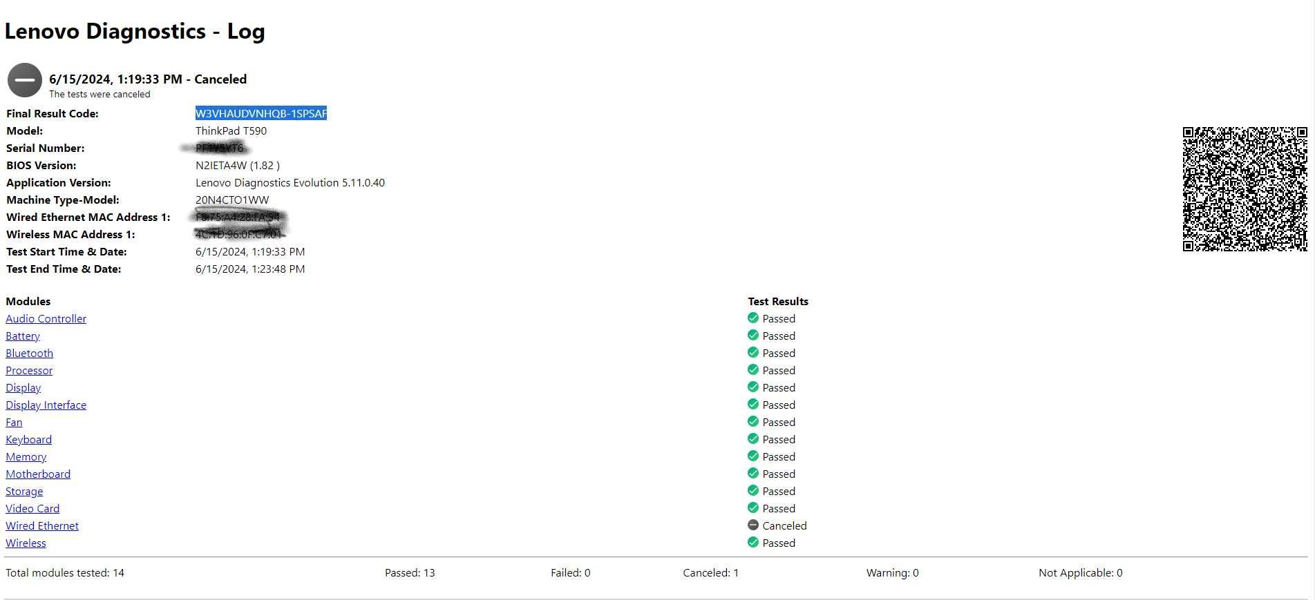
Task: Click the QR code image
Action: (1245, 188)
